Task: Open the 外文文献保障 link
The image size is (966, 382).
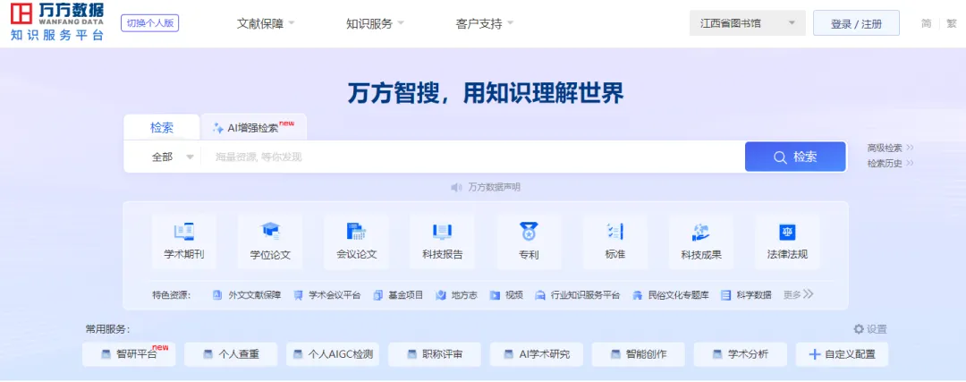Action: tap(254, 295)
